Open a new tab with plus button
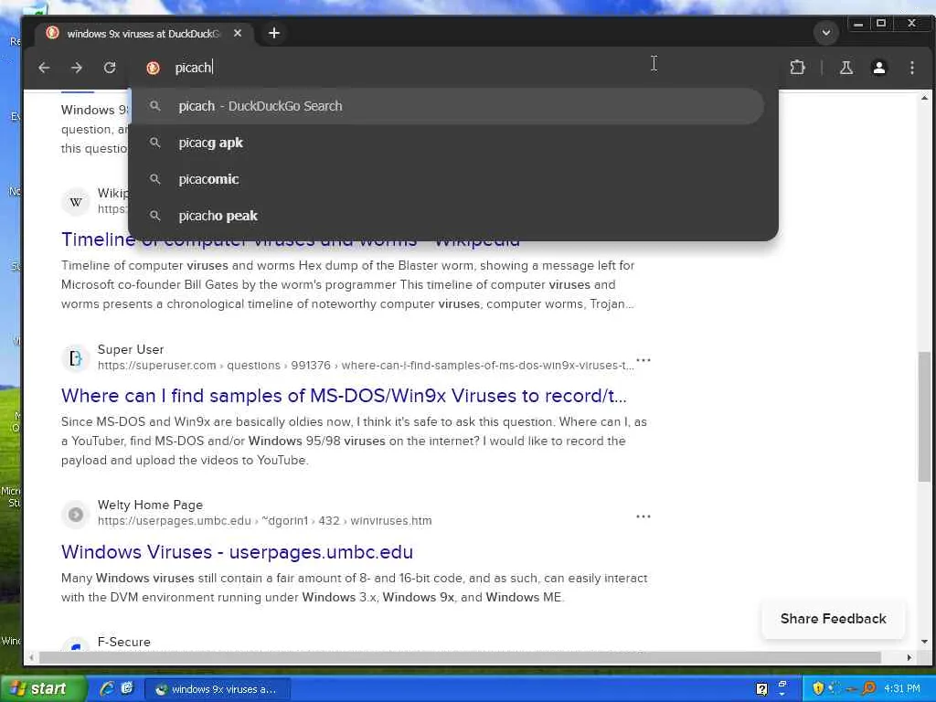This screenshot has width=936, height=702. tap(274, 33)
